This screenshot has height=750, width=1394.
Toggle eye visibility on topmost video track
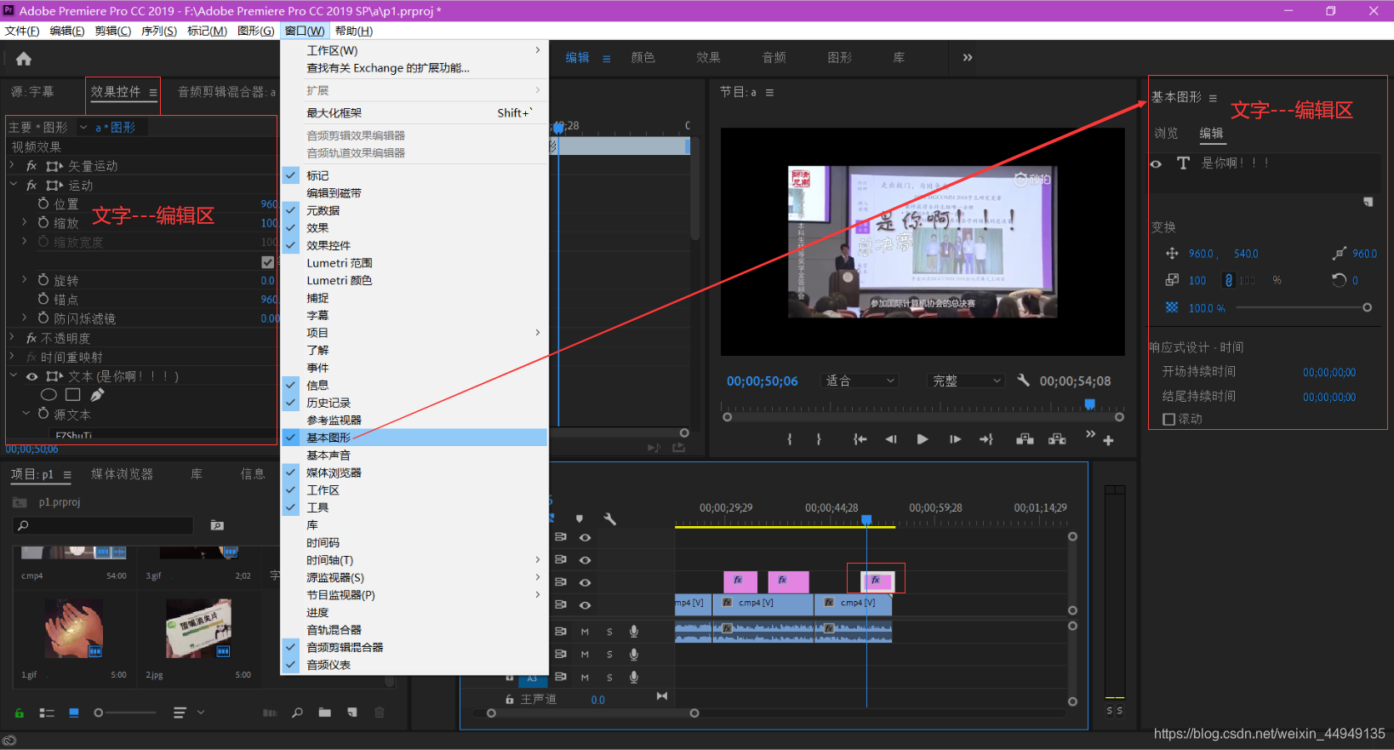point(586,537)
